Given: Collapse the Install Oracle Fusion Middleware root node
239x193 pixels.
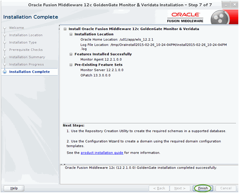Looking at the screenshot, I should point(65,29).
